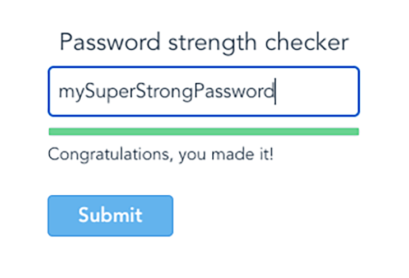Screen dimensions: 409x278
Task: Click the right end of the strength bar
Action: coord(355,131)
